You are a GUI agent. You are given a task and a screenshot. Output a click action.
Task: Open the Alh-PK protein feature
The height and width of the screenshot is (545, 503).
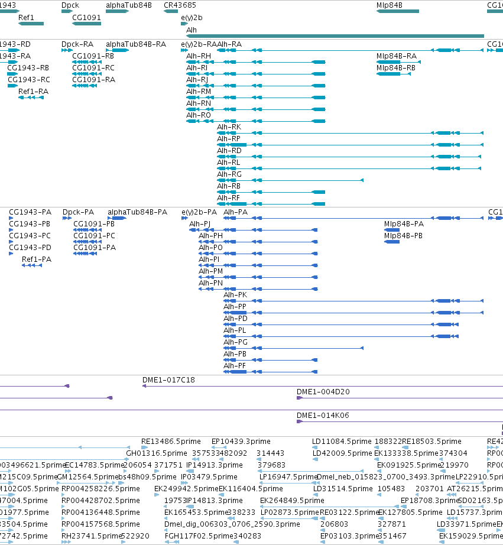click(353, 301)
